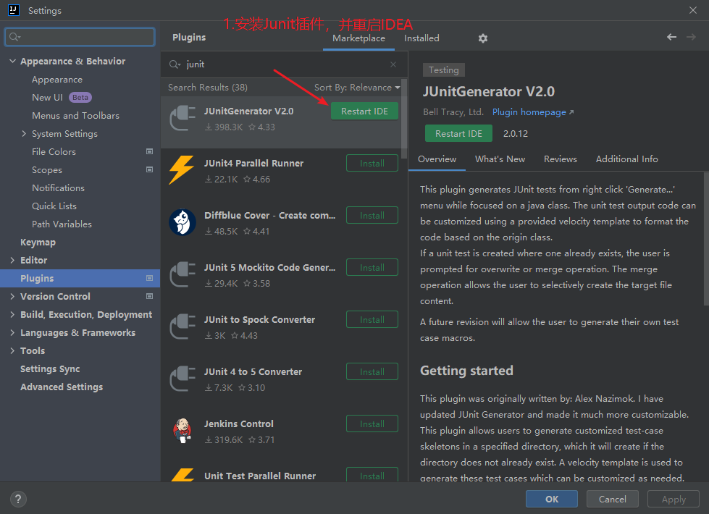Clear the junit search text

pos(393,64)
